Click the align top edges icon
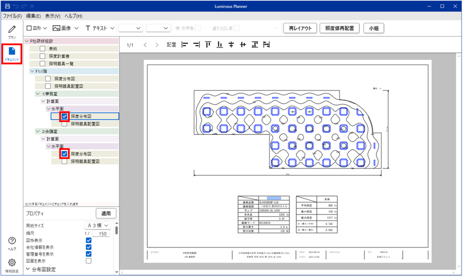This screenshot has height=276, width=463. click(x=208, y=45)
